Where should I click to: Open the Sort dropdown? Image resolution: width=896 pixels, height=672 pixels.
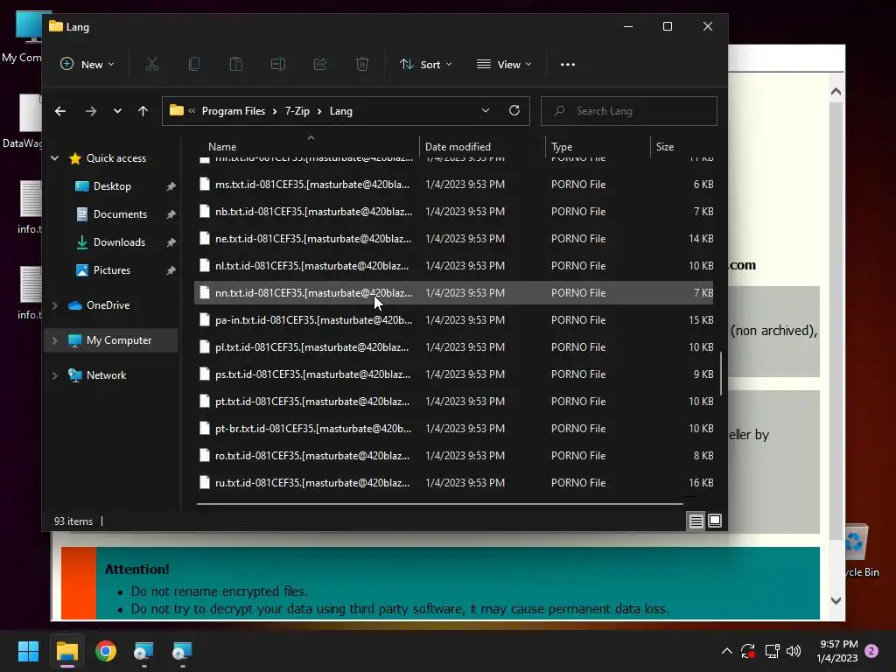tap(426, 65)
